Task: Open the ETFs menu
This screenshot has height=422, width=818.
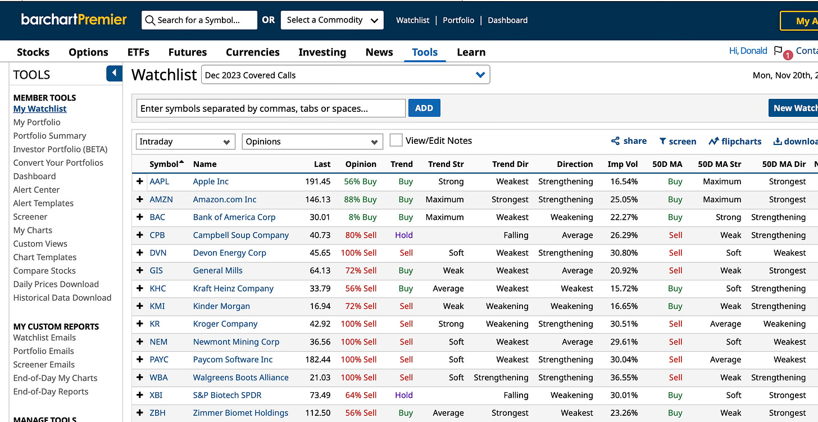Action: [138, 52]
